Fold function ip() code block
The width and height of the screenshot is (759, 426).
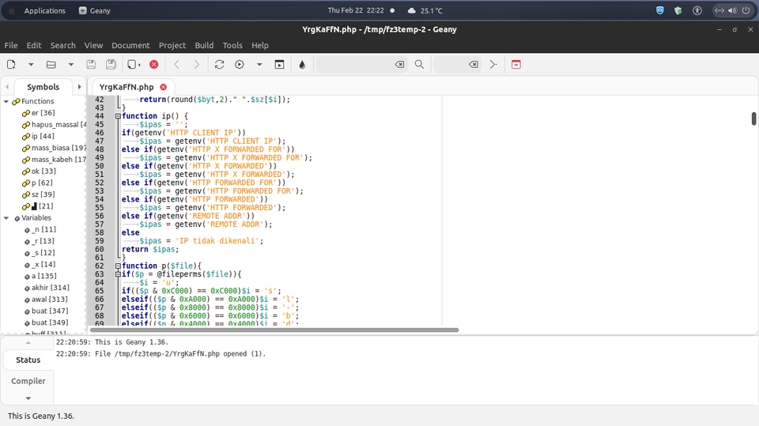(118, 116)
